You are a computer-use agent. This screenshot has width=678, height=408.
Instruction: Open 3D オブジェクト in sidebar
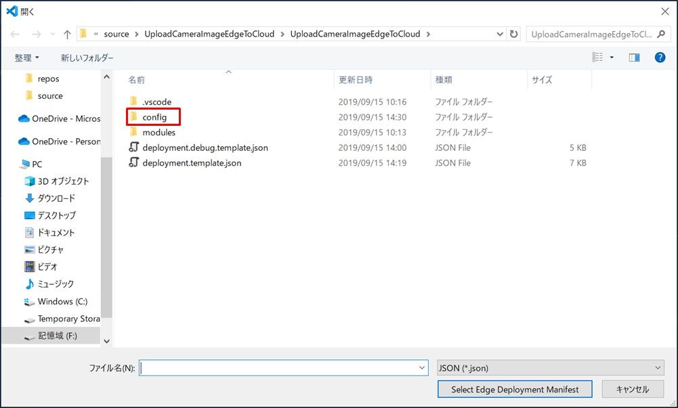(x=57, y=181)
